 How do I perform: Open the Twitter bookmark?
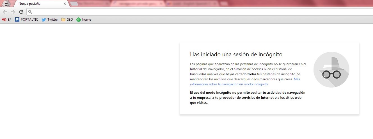tap(50, 20)
